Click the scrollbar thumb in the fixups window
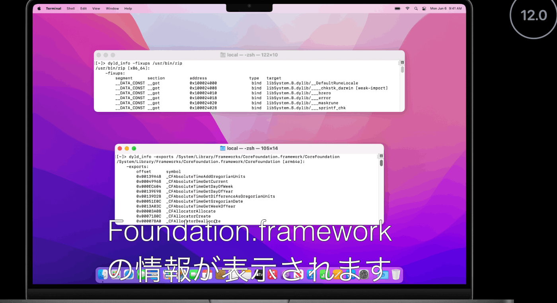The image size is (557, 303). (x=402, y=70)
